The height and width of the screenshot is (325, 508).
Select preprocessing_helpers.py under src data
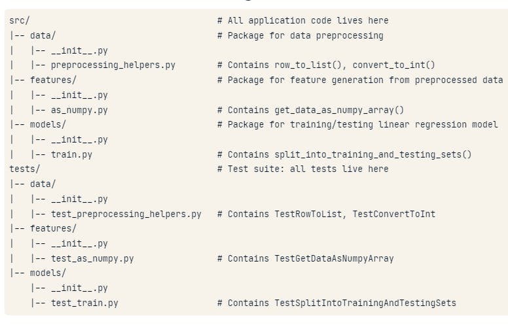point(113,65)
